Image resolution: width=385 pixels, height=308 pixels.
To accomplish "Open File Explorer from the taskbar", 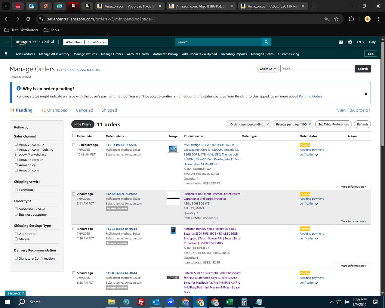I will (x=111, y=302).
